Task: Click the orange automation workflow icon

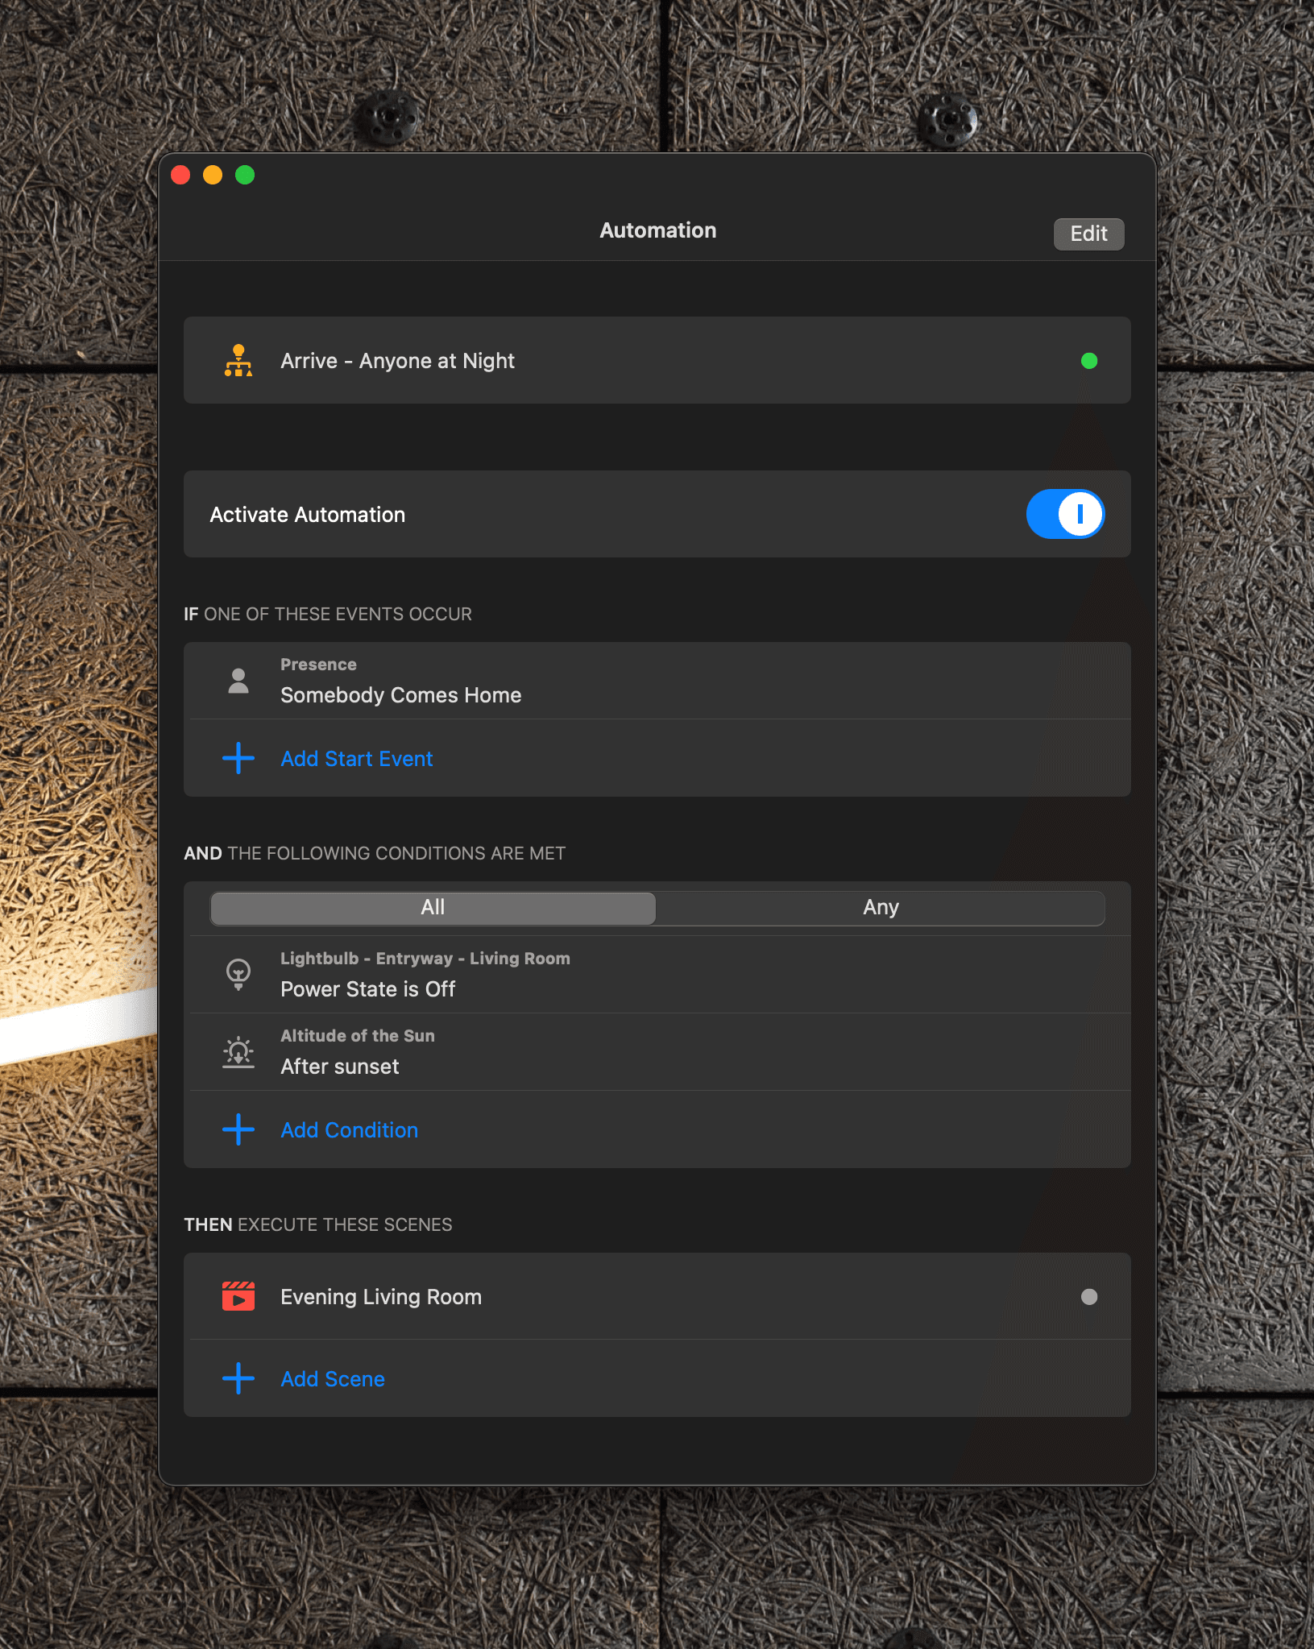Action: pyautogui.click(x=238, y=361)
